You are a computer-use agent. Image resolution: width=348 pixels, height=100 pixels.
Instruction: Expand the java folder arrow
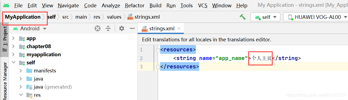pyautogui.click(x=21, y=79)
